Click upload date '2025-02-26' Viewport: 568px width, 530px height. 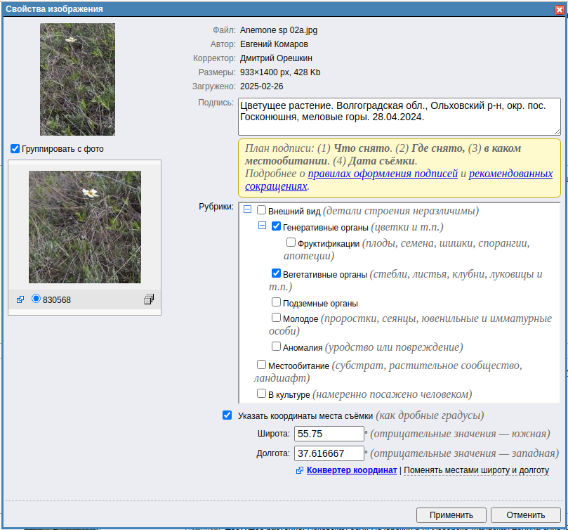click(262, 86)
